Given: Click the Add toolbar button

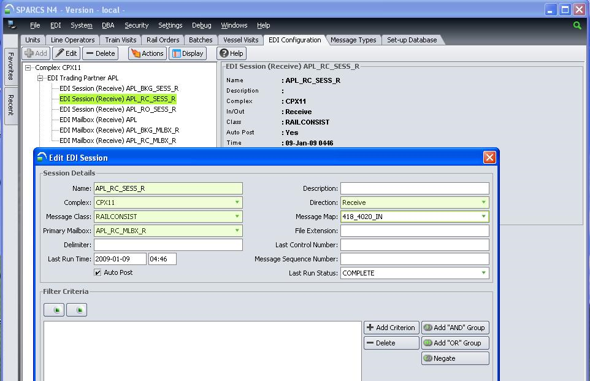Looking at the screenshot, I should (36, 53).
